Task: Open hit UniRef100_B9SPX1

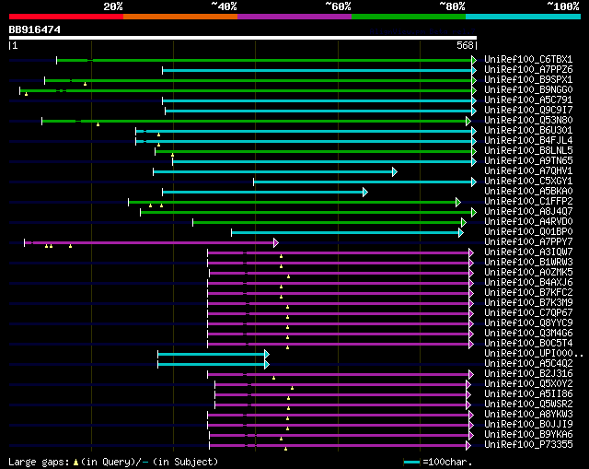Action: tap(528, 80)
